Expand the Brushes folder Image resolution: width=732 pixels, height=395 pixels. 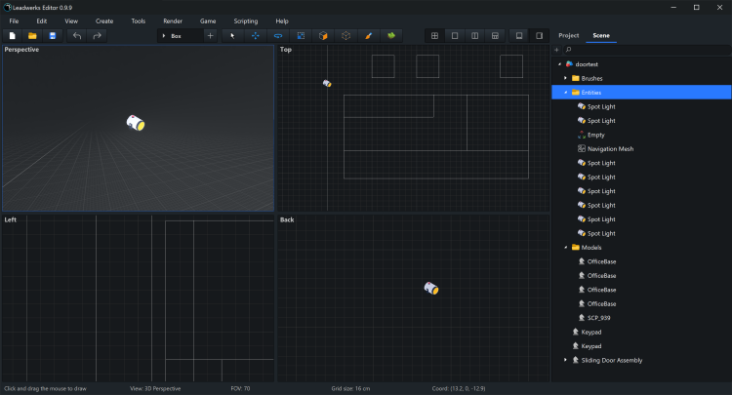coord(565,78)
